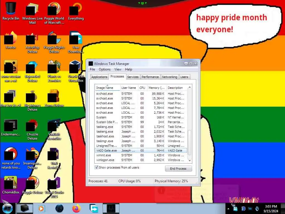The width and height of the screenshot is (285, 214).
Task: Open the Recycle Bin desktop icon
Action: point(11,11)
